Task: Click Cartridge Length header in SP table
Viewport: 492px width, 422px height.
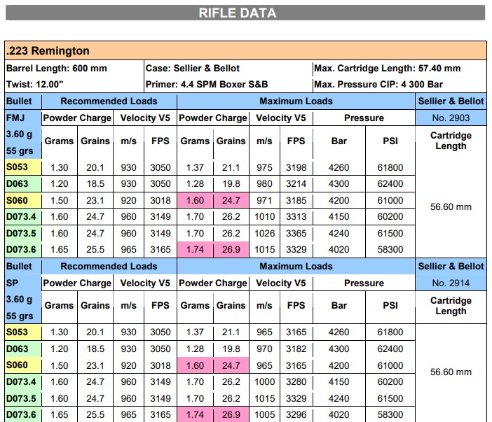Action: pos(451,306)
